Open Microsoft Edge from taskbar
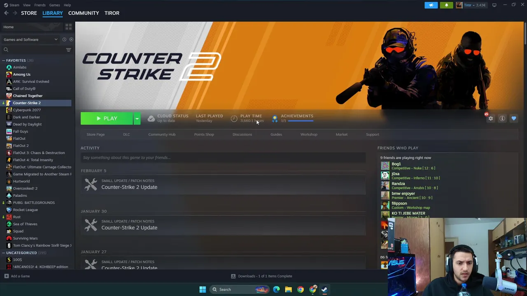Image resolution: width=527 pixels, height=296 pixels. (276, 289)
